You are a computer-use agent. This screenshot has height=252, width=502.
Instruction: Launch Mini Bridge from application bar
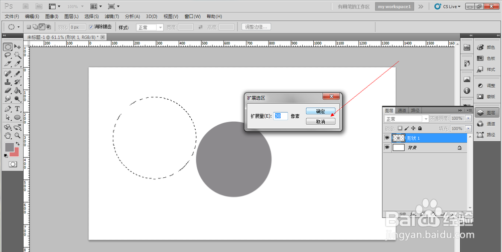pos(39,6)
